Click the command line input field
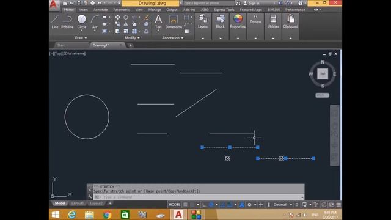This screenshot has width=391, height=220. pyautogui.click(x=198, y=197)
